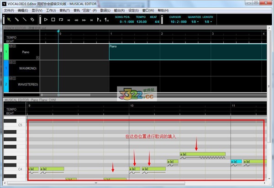Image resolution: width=274 pixels, height=188 pixels.
Task: Open the 文件(F) menu
Action: [x=9, y=10]
